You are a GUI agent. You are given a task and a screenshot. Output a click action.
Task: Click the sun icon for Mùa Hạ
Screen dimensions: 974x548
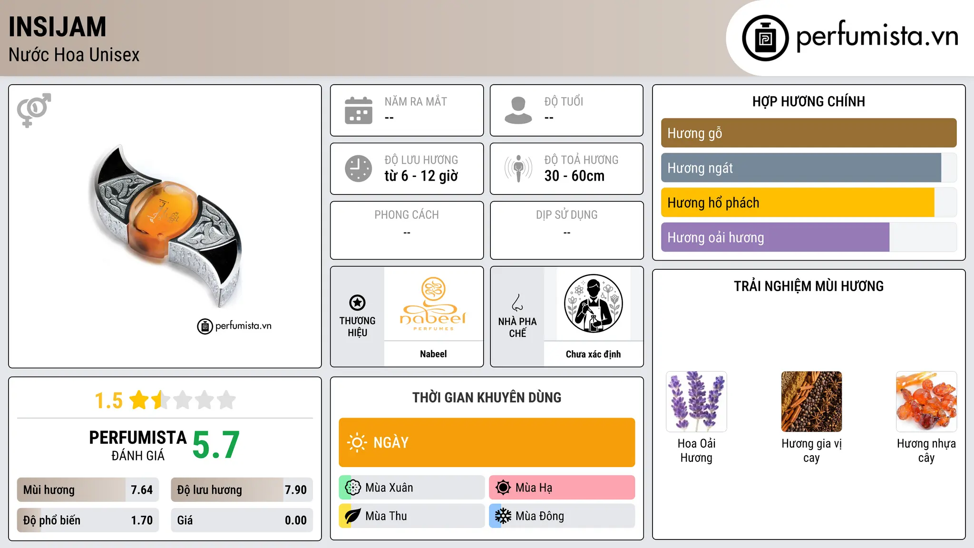tap(503, 488)
